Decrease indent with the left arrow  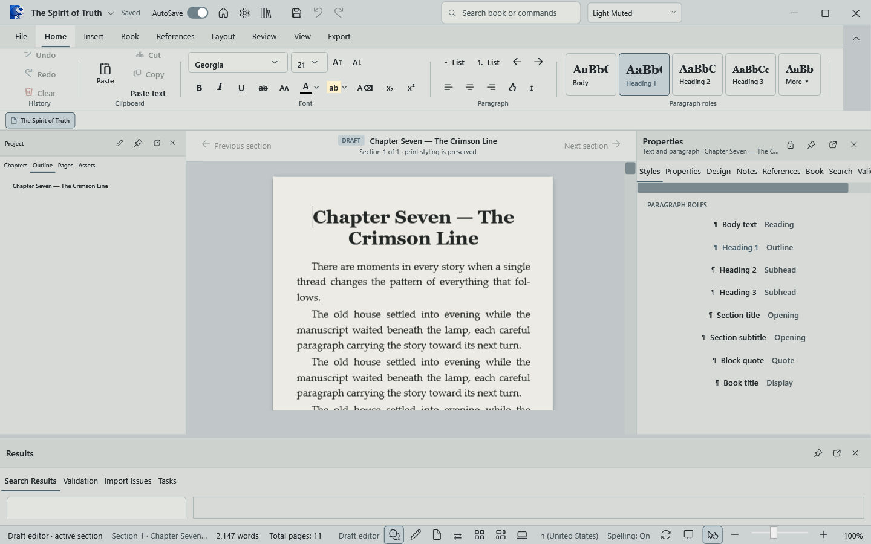click(x=517, y=62)
